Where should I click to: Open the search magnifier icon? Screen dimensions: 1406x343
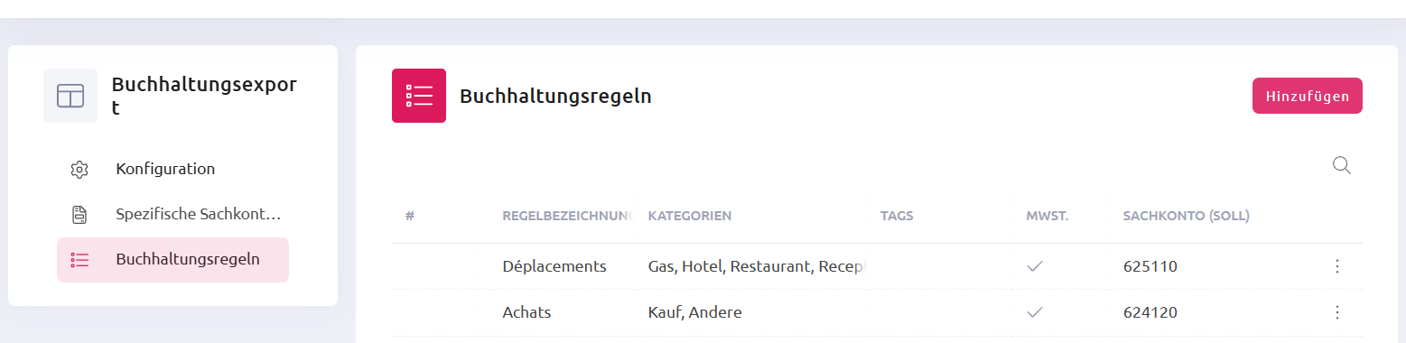pyautogui.click(x=1342, y=165)
